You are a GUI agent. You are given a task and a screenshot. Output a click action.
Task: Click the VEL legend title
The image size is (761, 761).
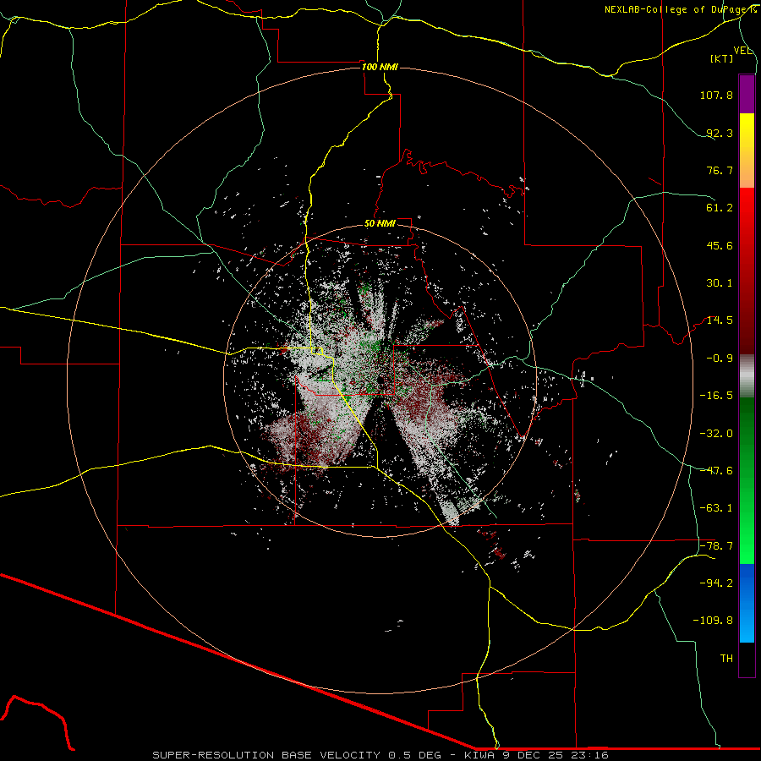coord(743,51)
